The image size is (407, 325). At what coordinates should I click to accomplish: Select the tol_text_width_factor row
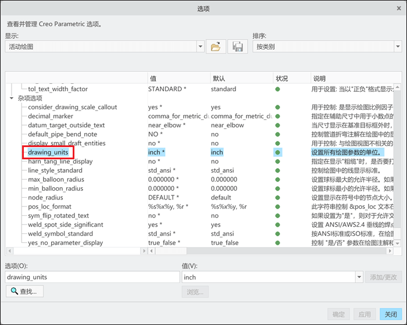58,89
